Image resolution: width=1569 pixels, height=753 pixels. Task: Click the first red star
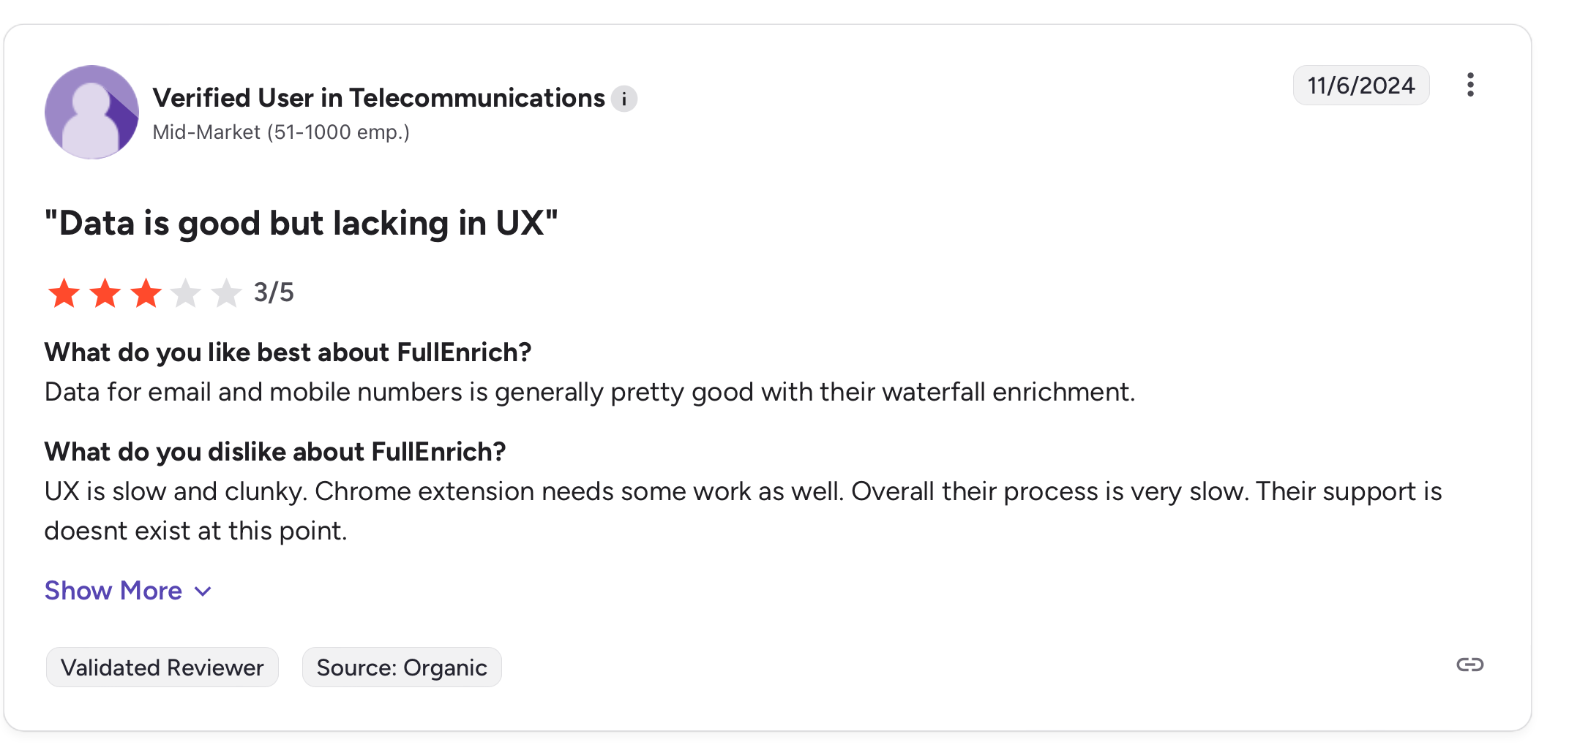pyautogui.click(x=64, y=293)
